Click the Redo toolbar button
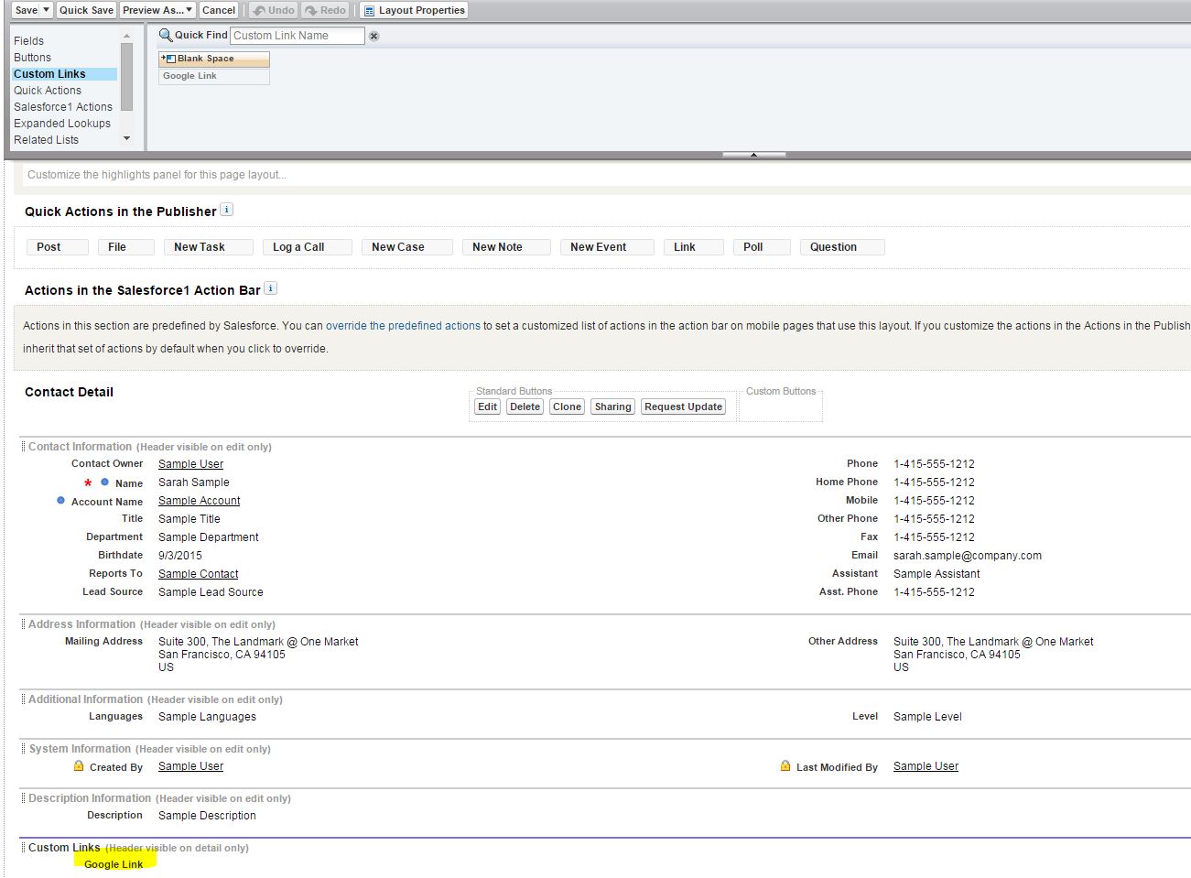 [325, 10]
